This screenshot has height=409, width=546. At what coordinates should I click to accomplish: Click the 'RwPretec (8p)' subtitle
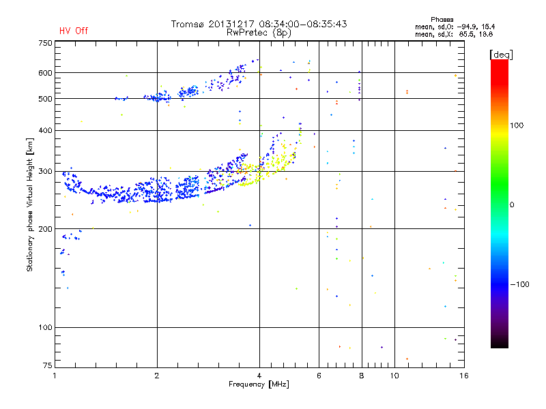pyautogui.click(x=259, y=33)
